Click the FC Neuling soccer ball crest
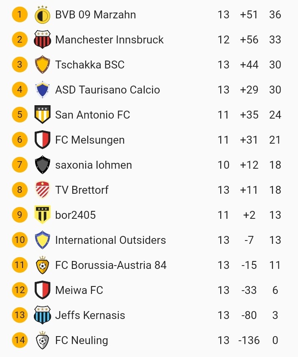 pyautogui.click(x=42, y=340)
